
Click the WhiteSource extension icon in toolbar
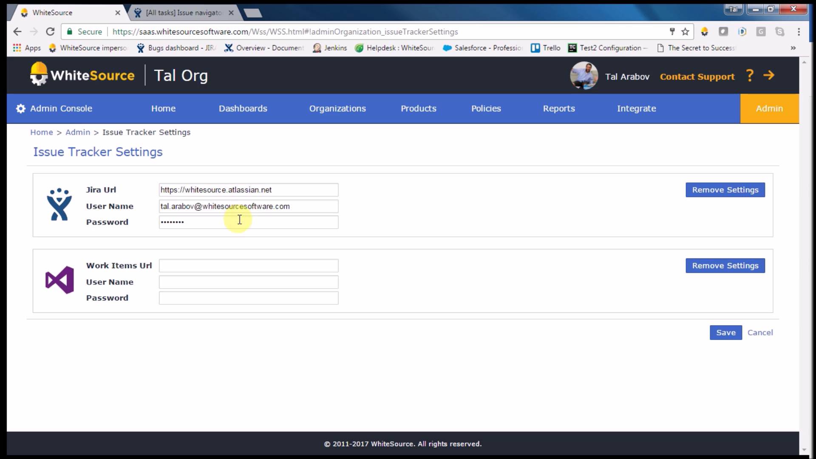click(x=704, y=31)
